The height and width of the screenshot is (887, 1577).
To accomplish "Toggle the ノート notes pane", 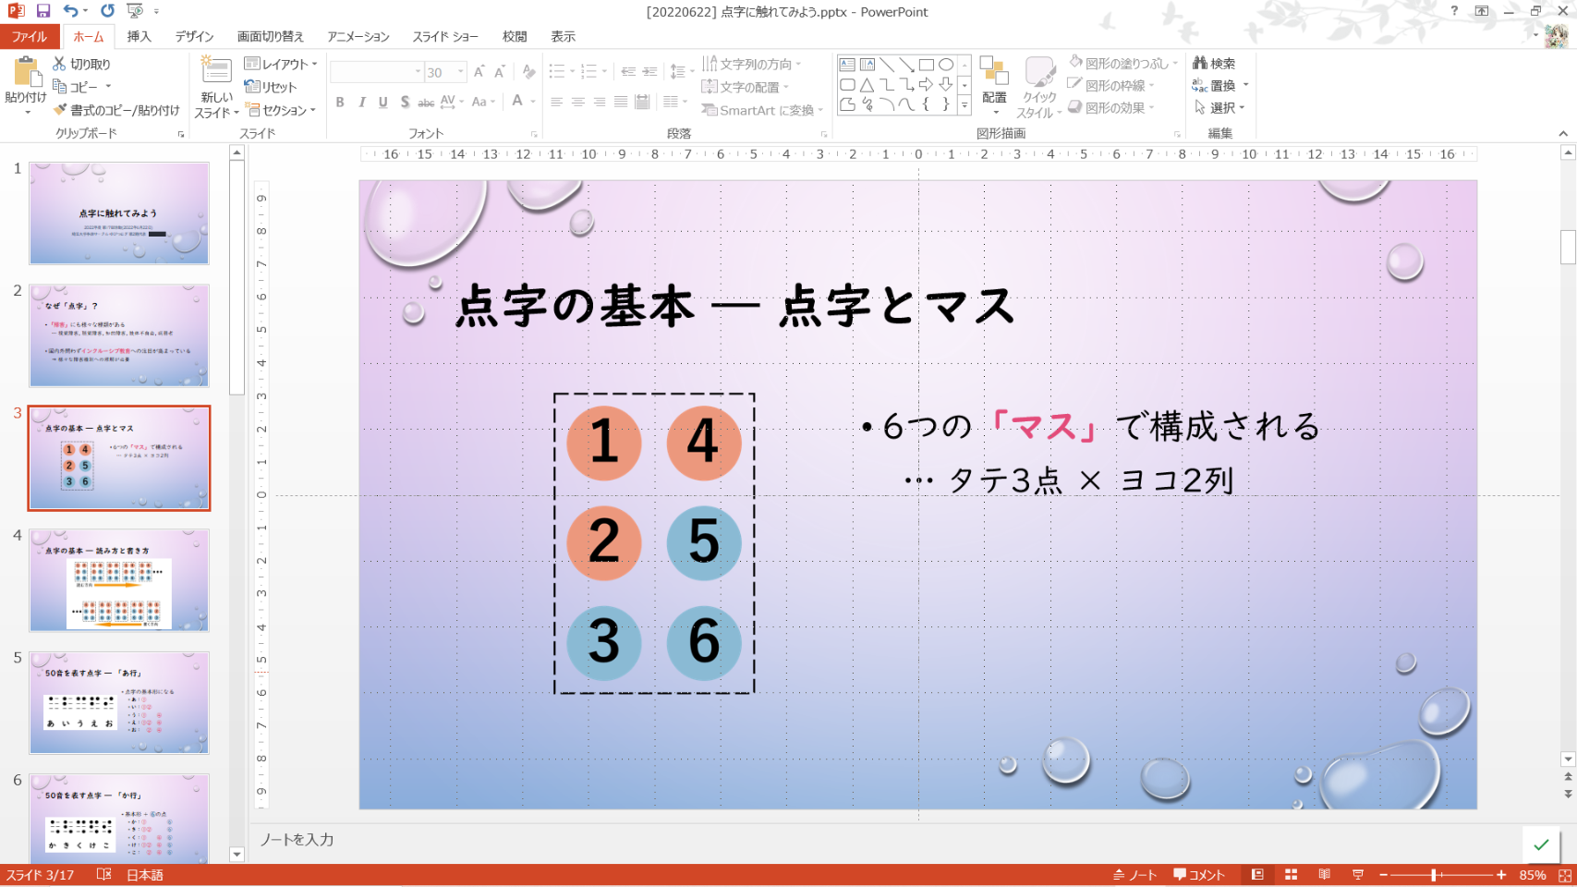I will 1134,874.
